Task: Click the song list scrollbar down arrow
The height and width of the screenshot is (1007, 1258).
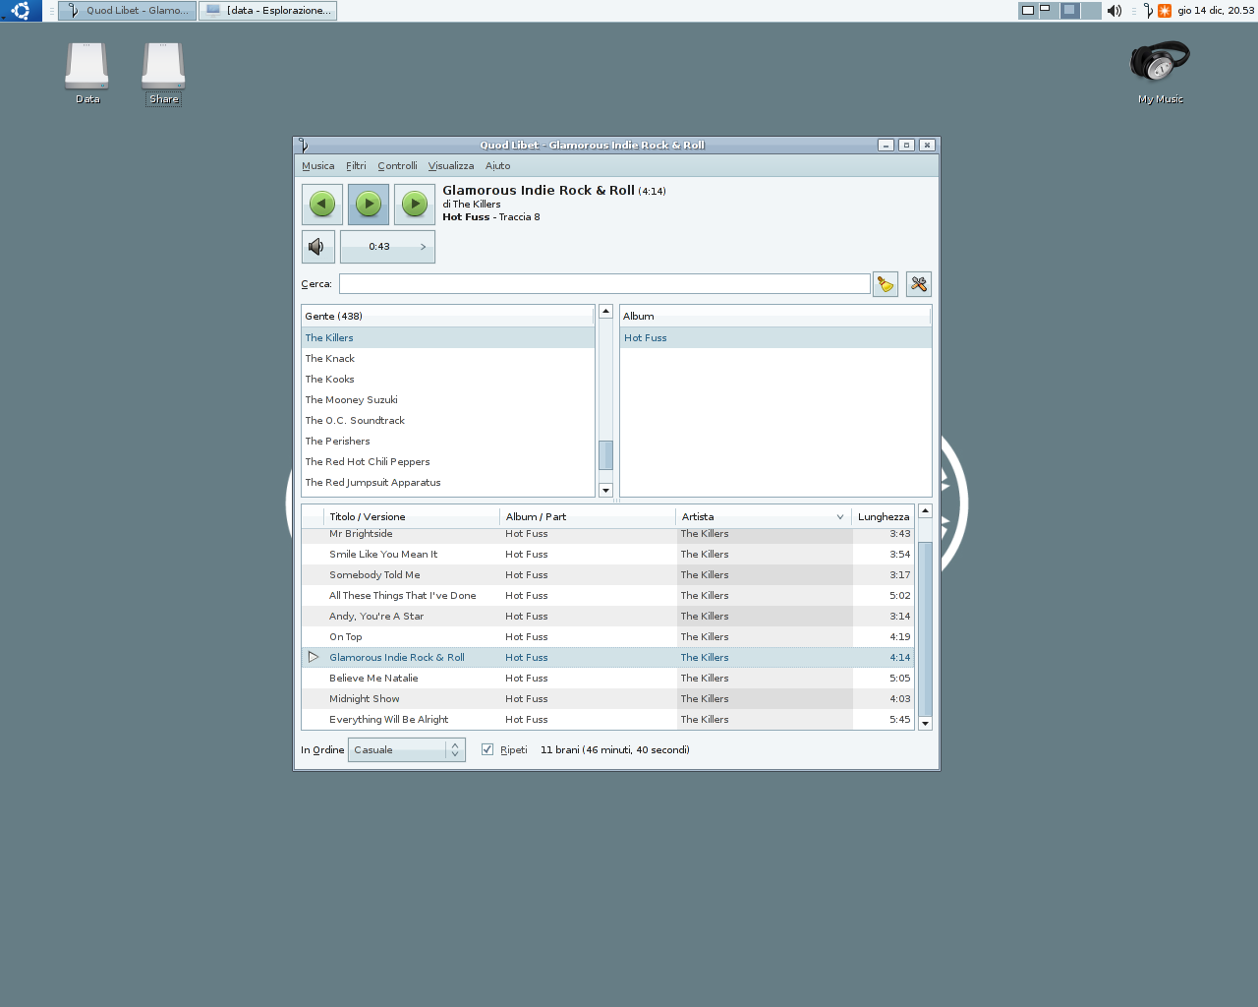Action: (x=925, y=723)
